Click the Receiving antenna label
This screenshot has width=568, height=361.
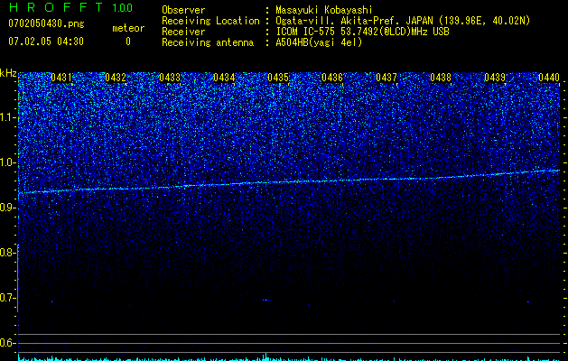click(208, 42)
